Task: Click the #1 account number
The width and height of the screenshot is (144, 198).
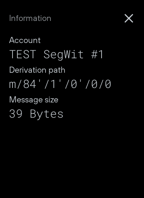Action: [x=97, y=54]
